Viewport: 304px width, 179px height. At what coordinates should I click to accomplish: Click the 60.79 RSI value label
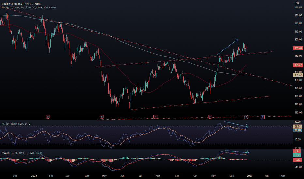(297, 130)
